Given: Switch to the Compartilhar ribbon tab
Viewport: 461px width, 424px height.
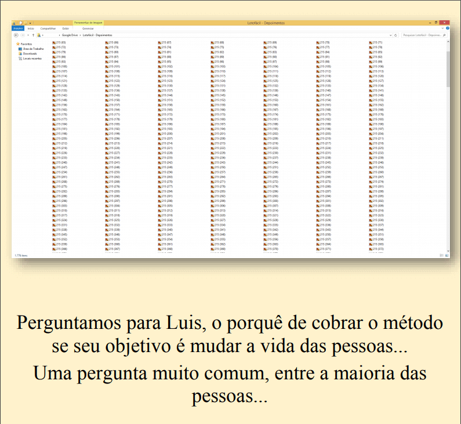Looking at the screenshot, I should coord(48,28).
